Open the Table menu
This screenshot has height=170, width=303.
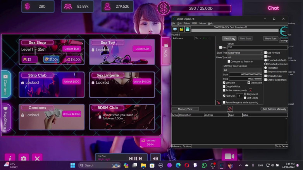click(187, 24)
